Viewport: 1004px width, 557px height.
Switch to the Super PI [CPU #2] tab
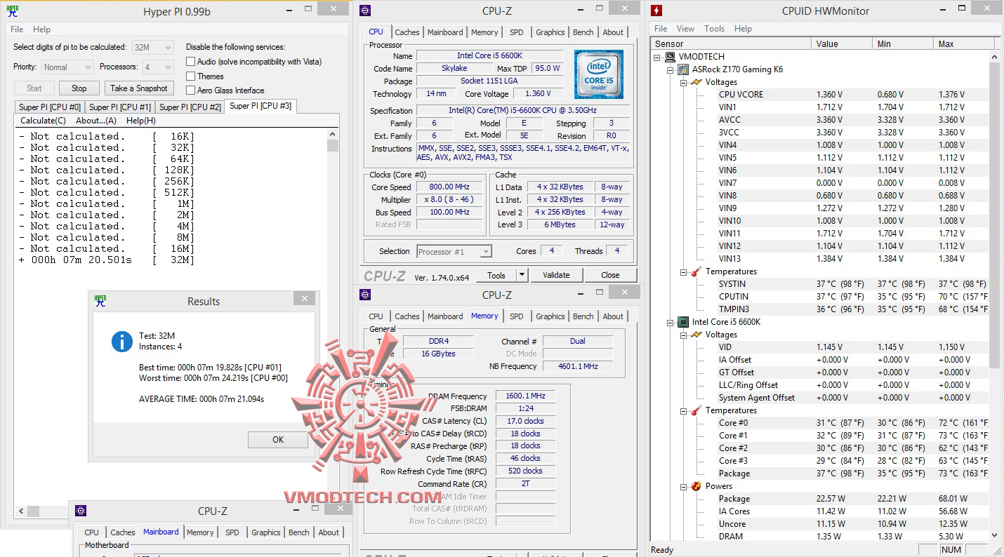pyautogui.click(x=190, y=107)
